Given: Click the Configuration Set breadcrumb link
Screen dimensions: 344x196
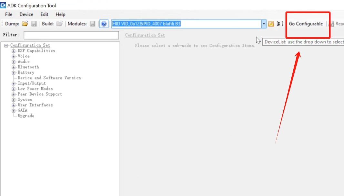Looking at the screenshot, I should click(145, 35).
